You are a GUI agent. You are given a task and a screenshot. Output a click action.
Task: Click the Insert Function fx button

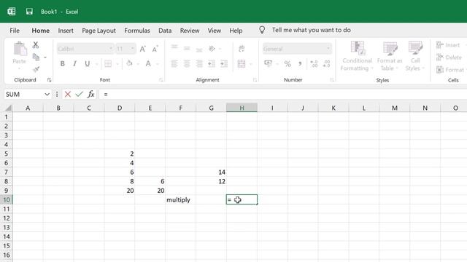[90, 95]
